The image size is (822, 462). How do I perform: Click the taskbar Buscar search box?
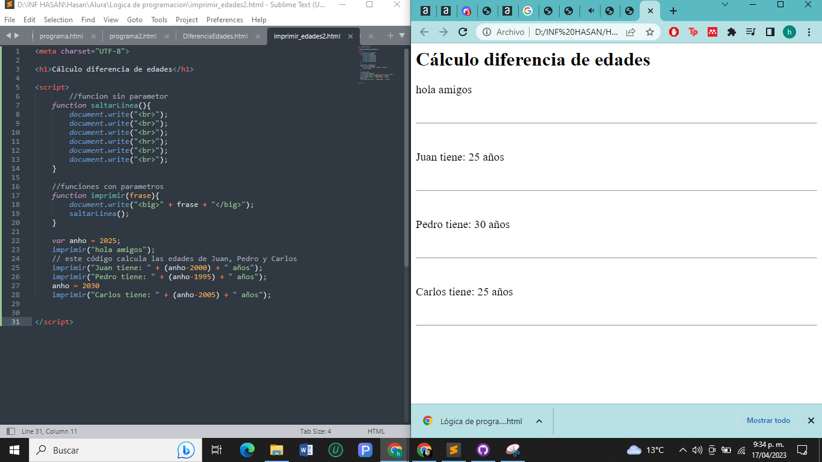point(114,450)
